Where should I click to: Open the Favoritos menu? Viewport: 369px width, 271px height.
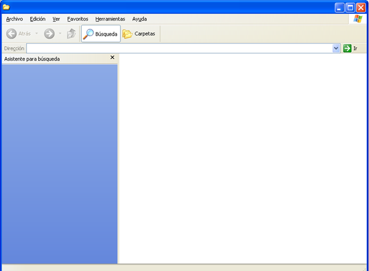(78, 19)
